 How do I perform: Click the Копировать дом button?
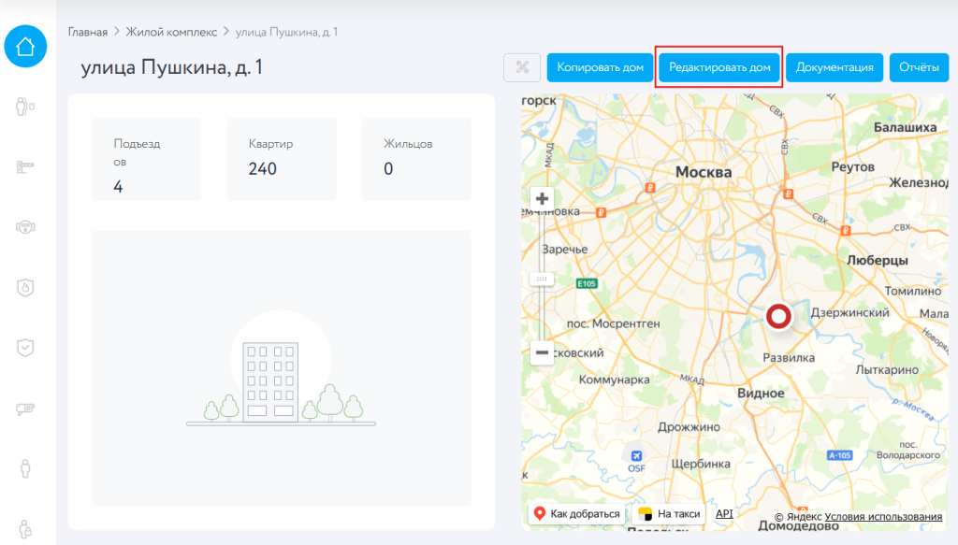[600, 67]
